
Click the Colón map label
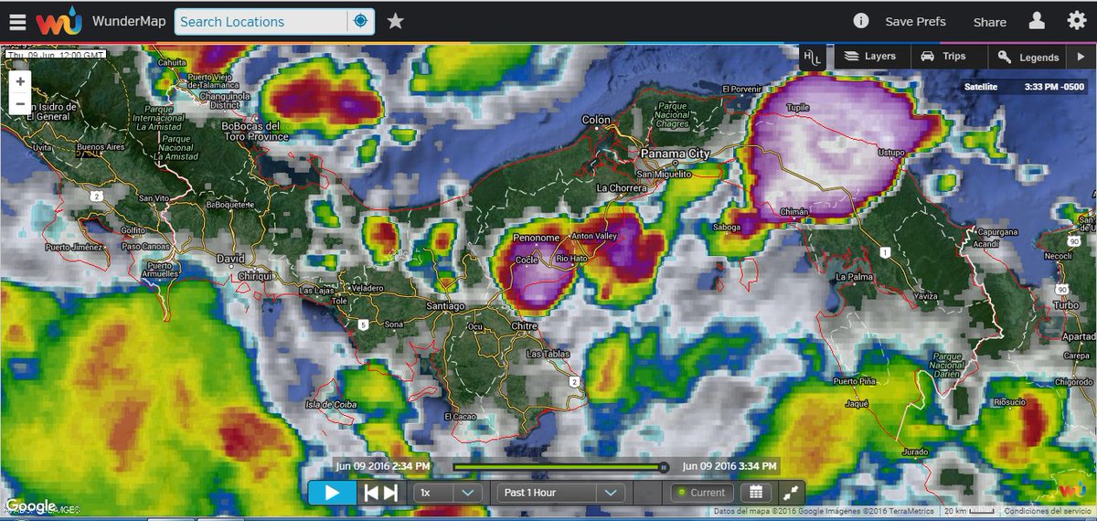[596, 120]
